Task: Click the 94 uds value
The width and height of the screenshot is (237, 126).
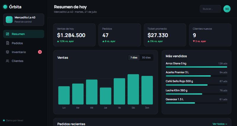Action: (x=223, y=72)
